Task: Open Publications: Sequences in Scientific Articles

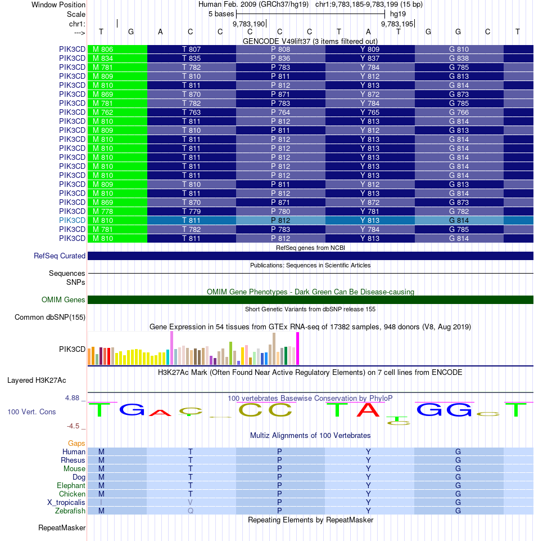Action: pyautogui.click(x=310, y=265)
